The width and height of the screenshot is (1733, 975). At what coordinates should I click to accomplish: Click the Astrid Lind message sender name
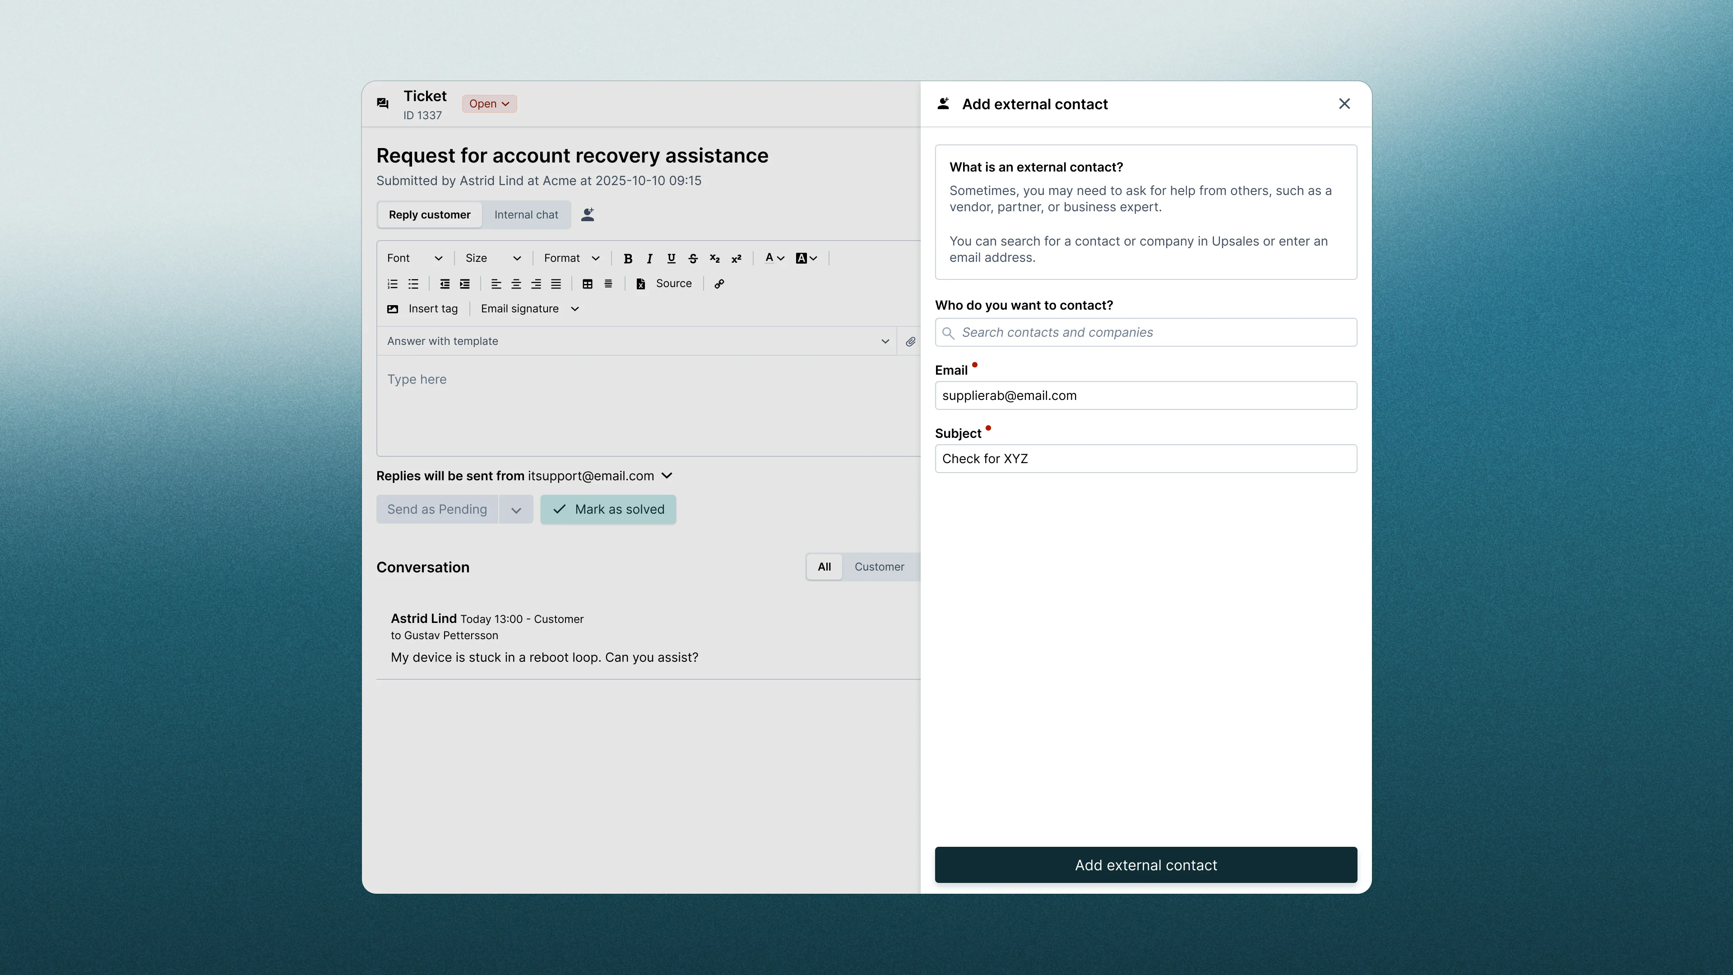(423, 618)
